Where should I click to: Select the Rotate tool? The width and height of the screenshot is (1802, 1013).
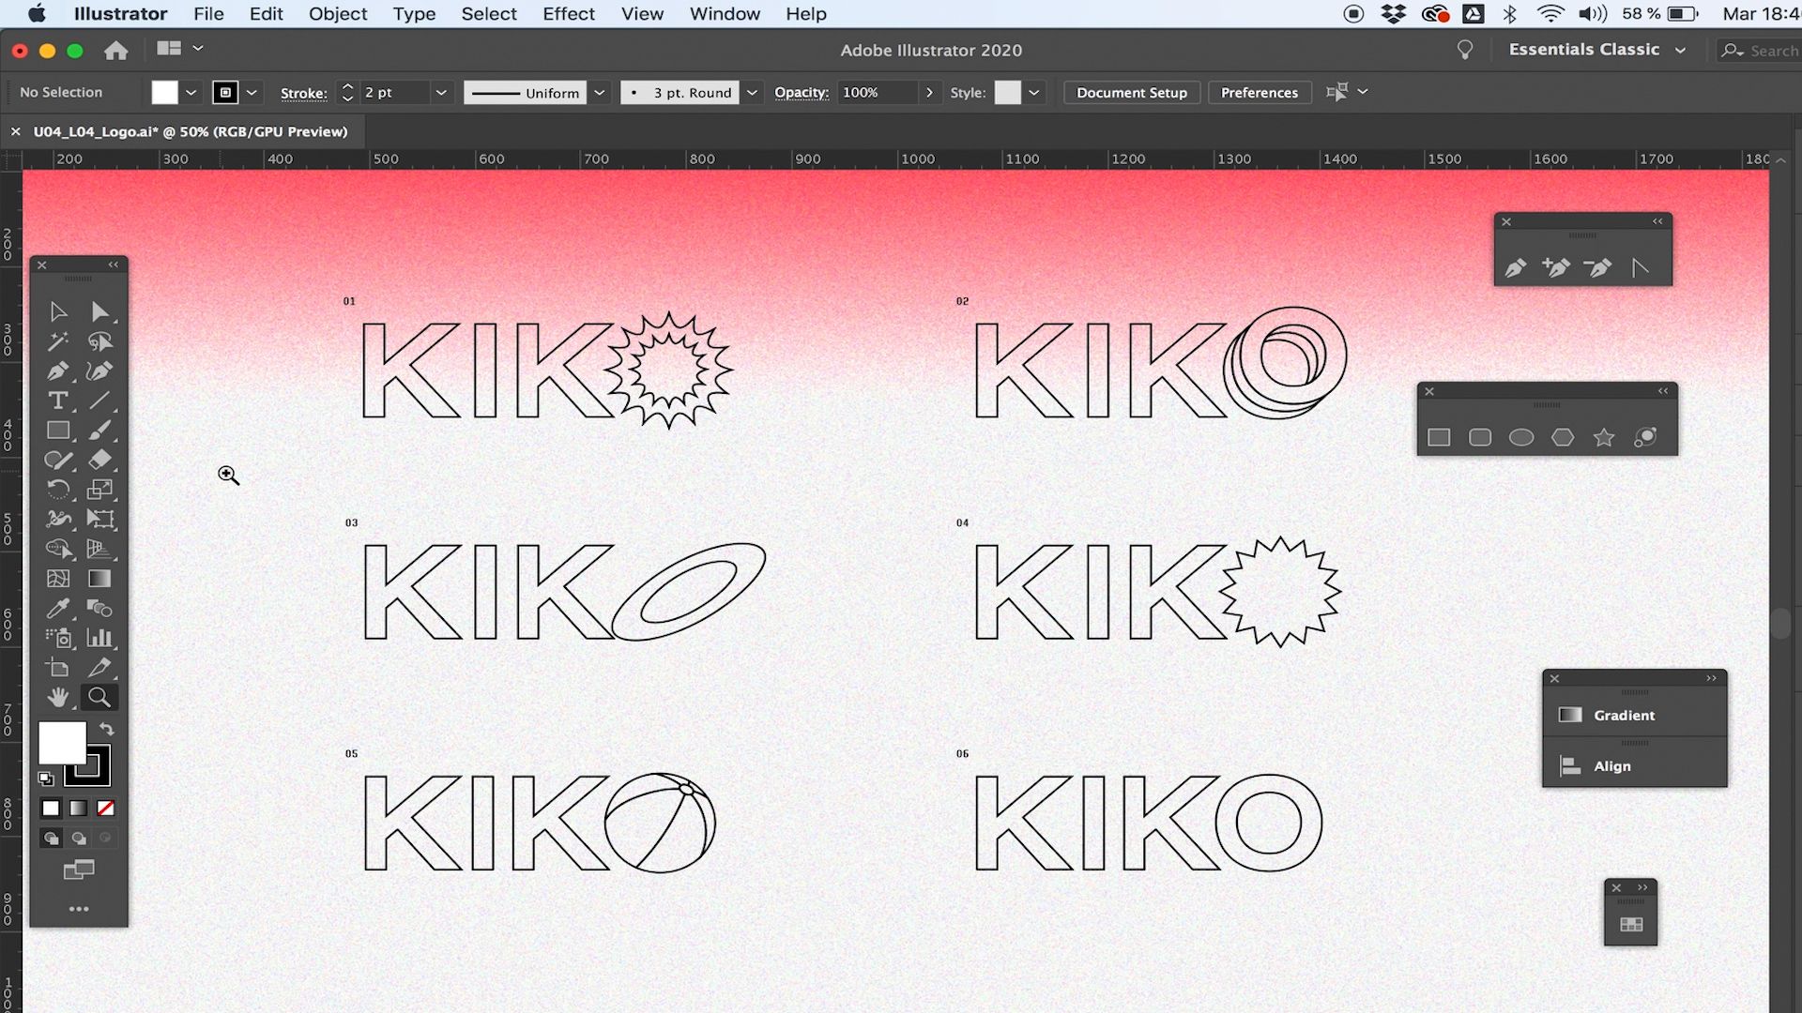pyautogui.click(x=58, y=490)
